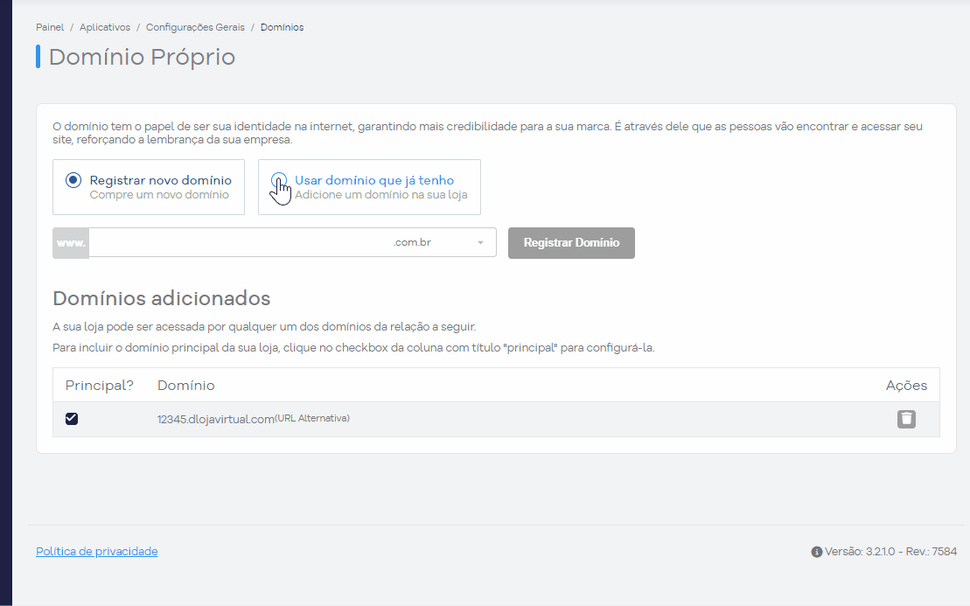Delete the 12345.dlojavirtual.com domain with trash icon

(906, 419)
